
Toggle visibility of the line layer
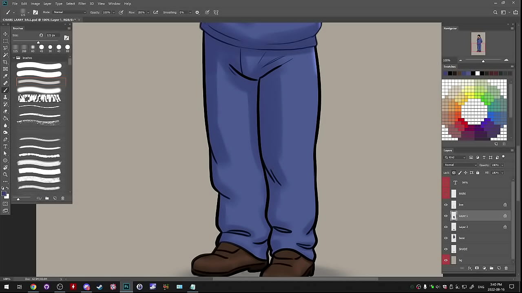446,205
